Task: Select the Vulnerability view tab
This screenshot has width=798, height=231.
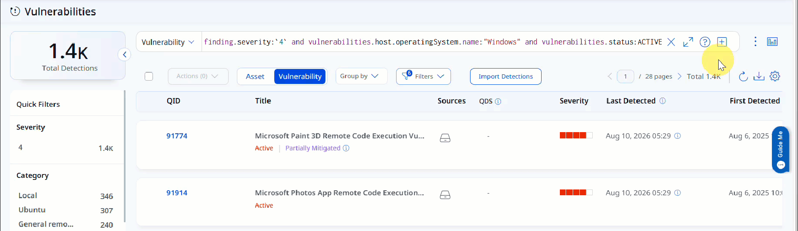Action: (x=300, y=76)
